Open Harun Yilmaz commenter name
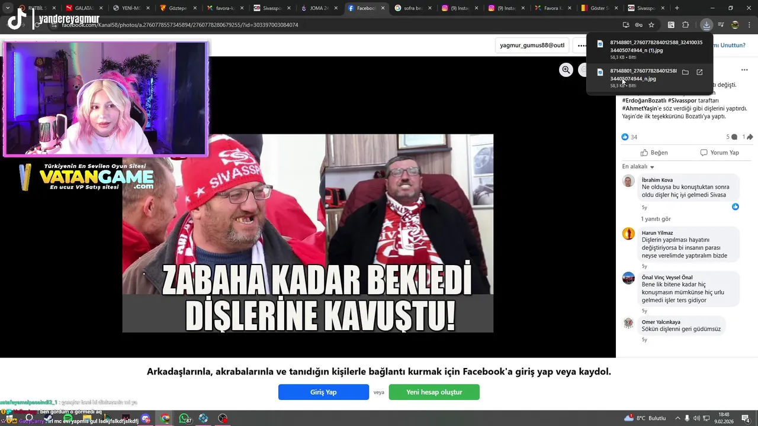Image resolution: width=758 pixels, height=426 pixels. click(x=657, y=233)
